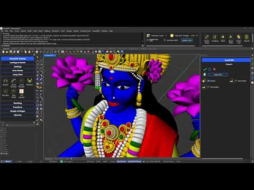Click into the Command prompt input field
This screenshot has height=190, width=254.
[x=76, y=46]
